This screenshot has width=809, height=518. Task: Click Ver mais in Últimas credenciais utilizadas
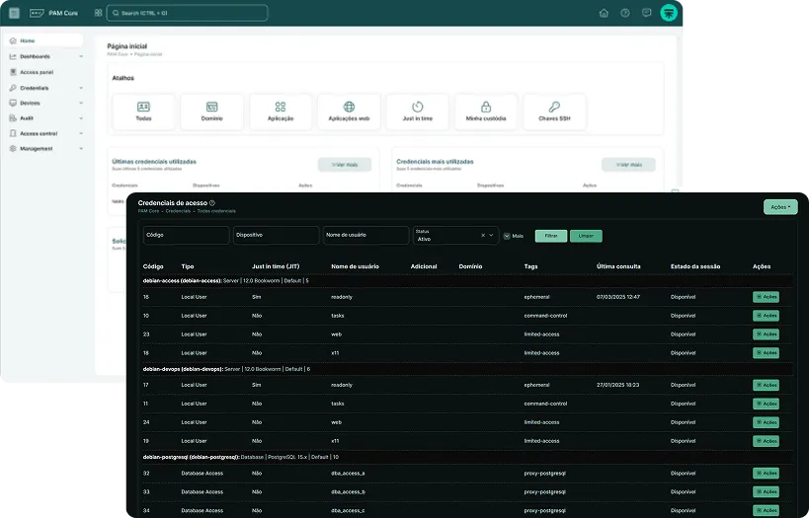point(345,165)
